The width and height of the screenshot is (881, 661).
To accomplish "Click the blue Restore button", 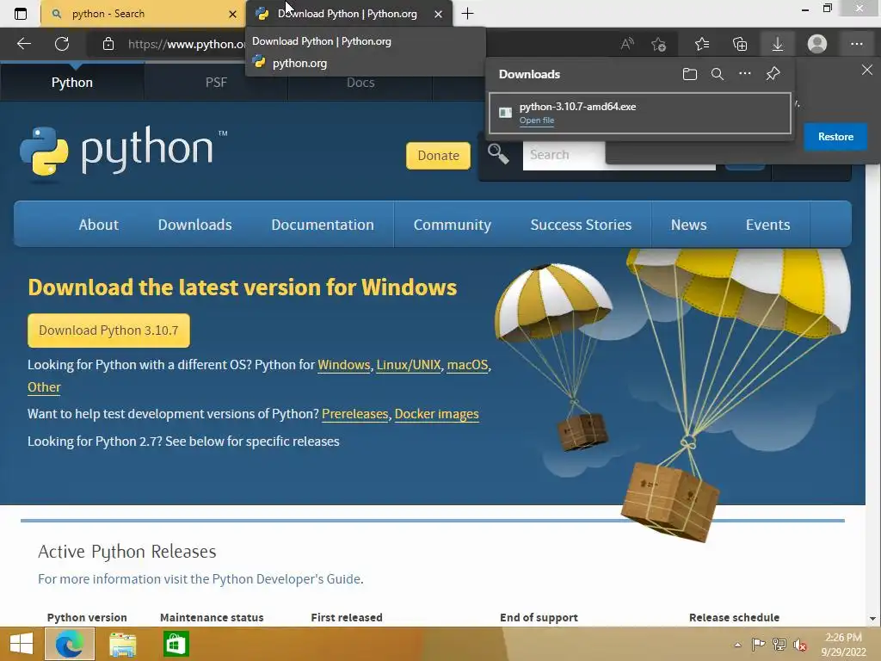I will tap(835, 137).
